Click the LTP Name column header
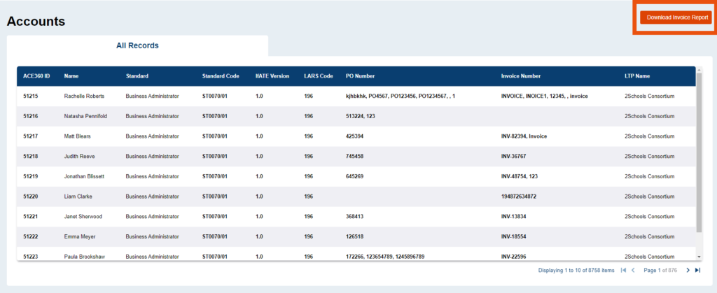 point(637,76)
